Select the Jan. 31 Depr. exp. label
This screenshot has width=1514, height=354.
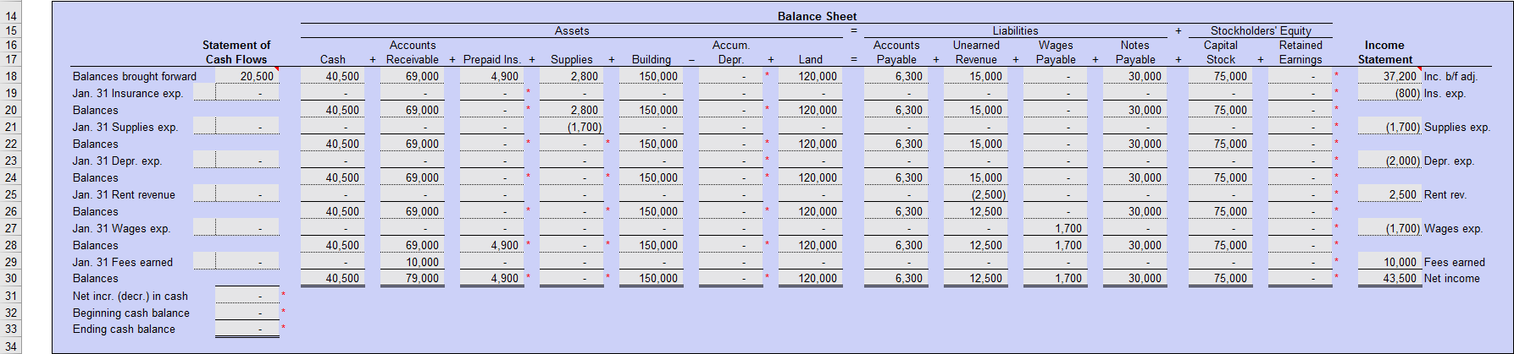coord(117,161)
